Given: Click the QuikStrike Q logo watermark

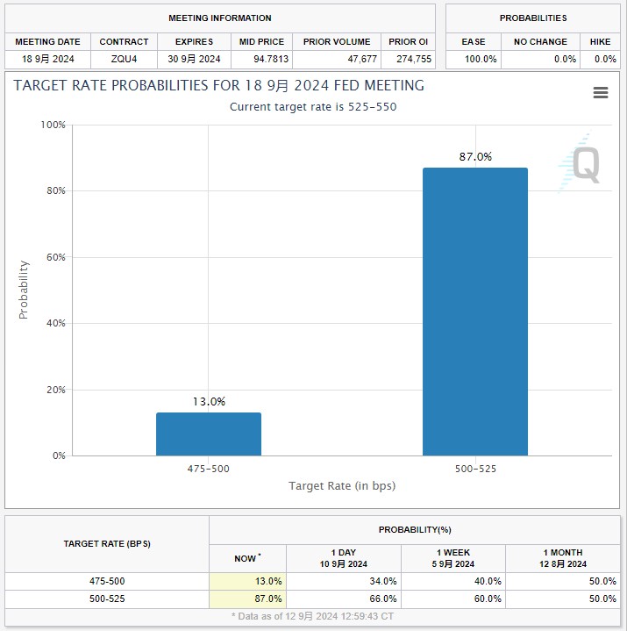Looking at the screenshot, I should (x=582, y=162).
